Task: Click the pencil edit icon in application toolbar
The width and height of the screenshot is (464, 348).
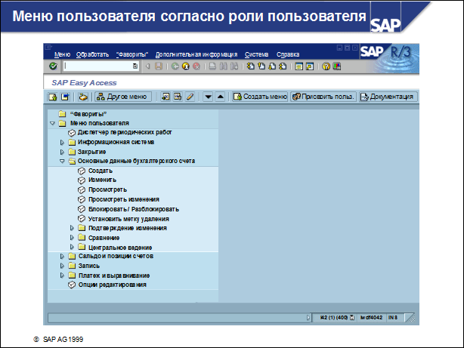Action: [x=190, y=97]
